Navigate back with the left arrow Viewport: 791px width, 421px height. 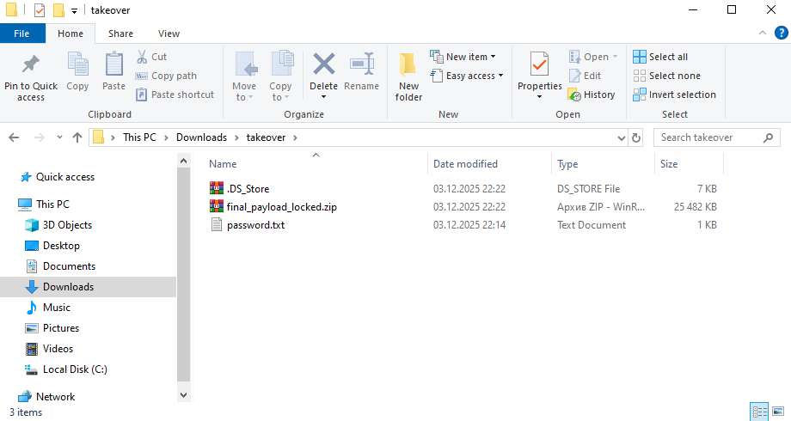click(x=14, y=137)
